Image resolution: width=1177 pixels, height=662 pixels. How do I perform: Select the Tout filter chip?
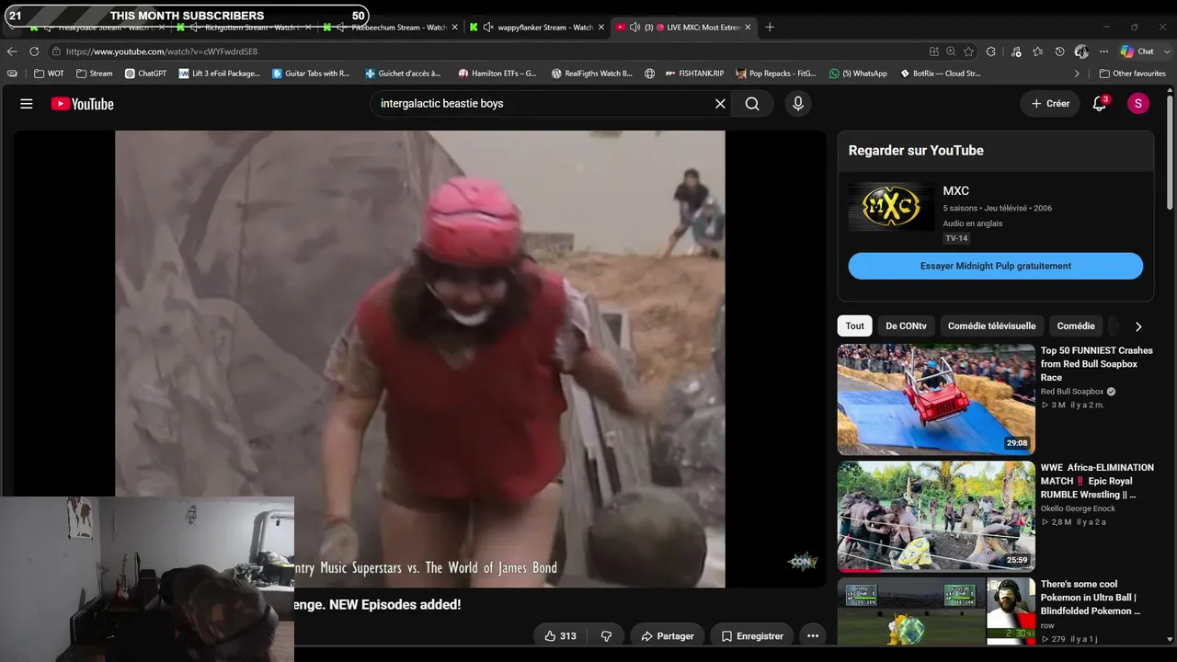pos(855,326)
